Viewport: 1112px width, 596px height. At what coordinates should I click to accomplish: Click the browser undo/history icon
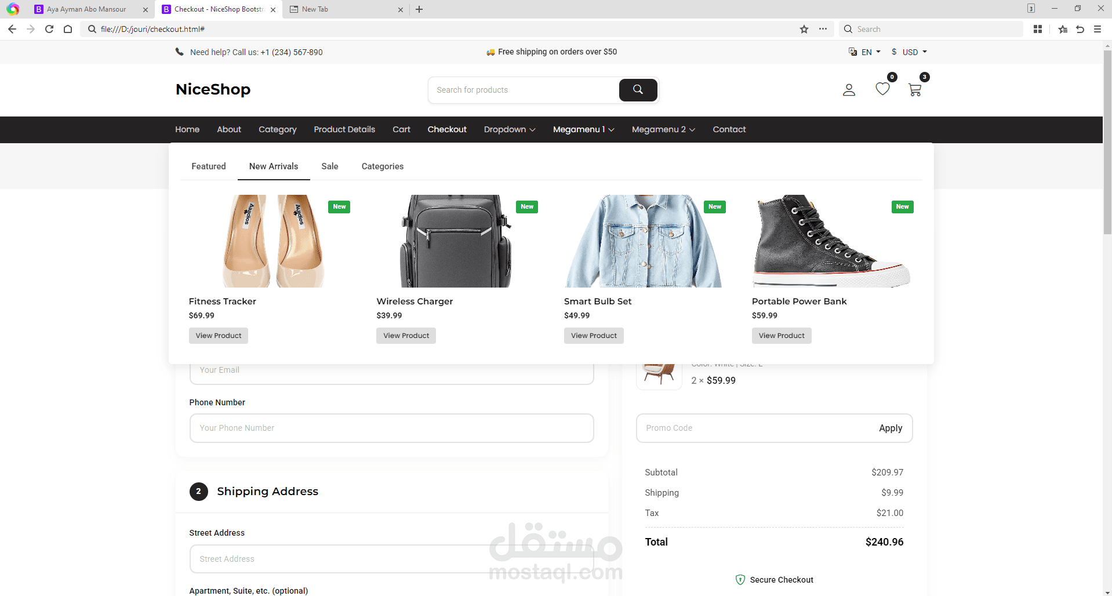tap(1080, 29)
